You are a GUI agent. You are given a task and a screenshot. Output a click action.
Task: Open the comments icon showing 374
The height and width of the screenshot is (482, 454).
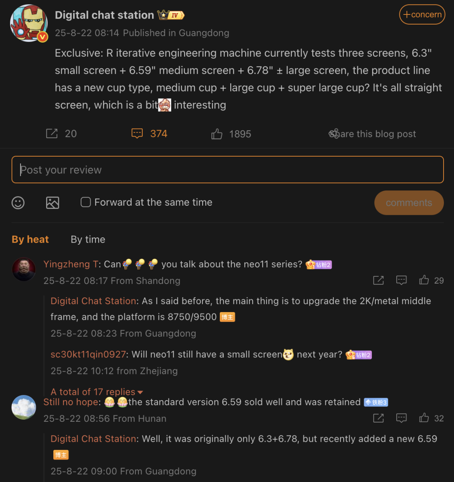(137, 133)
